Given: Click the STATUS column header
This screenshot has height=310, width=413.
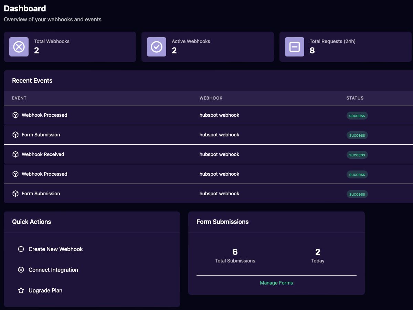Looking at the screenshot, I should [x=355, y=98].
